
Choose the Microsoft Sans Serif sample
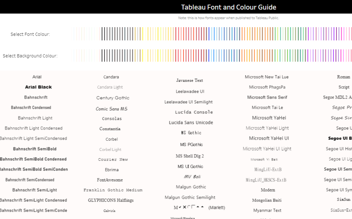(267, 97)
